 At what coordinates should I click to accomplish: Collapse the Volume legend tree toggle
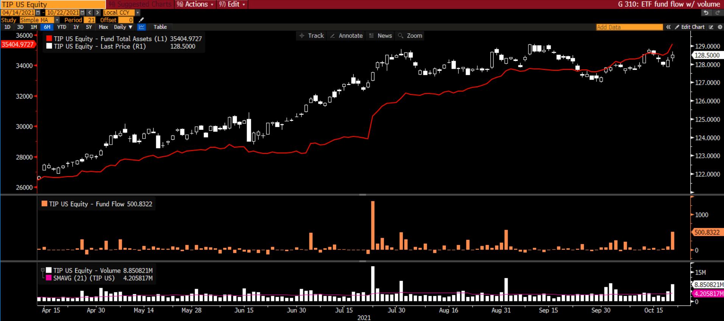pos(43,270)
